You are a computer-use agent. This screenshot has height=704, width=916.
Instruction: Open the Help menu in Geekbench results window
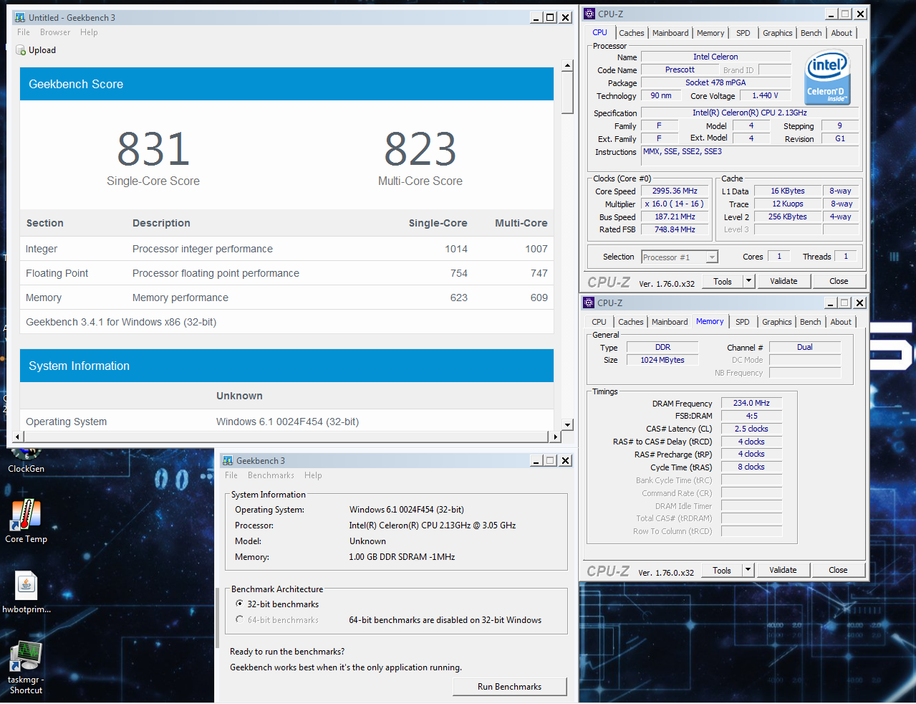pyautogui.click(x=89, y=32)
